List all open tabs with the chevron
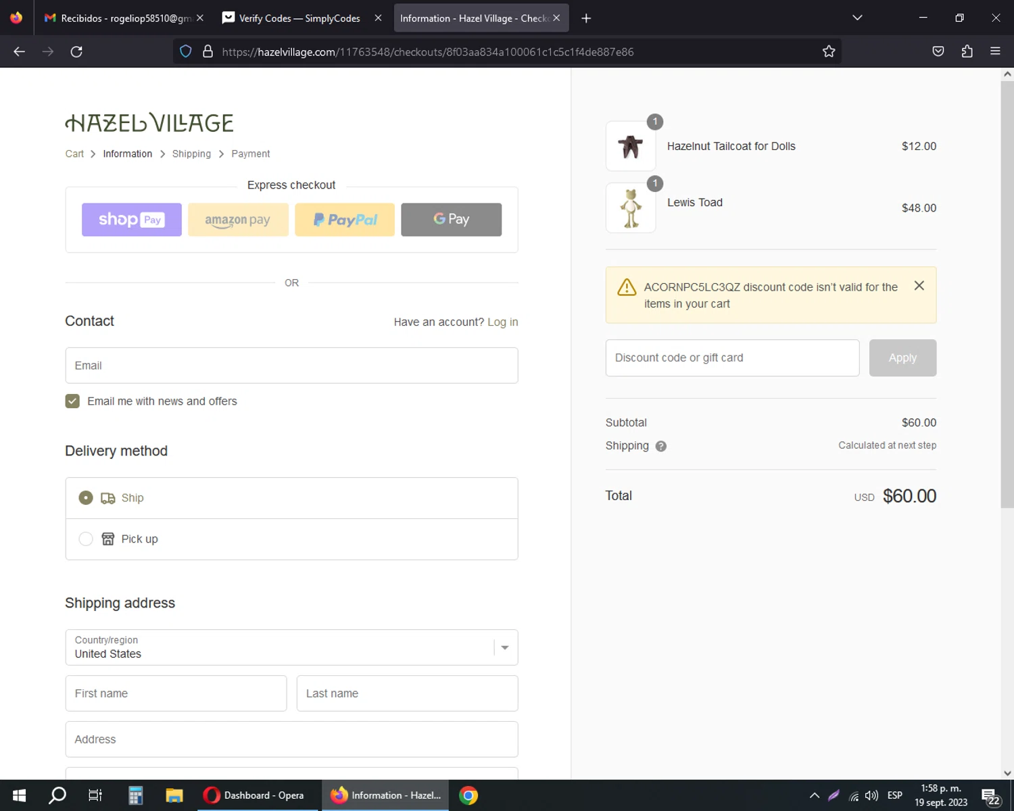The image size is (1014, 811). tap(857, 18)
